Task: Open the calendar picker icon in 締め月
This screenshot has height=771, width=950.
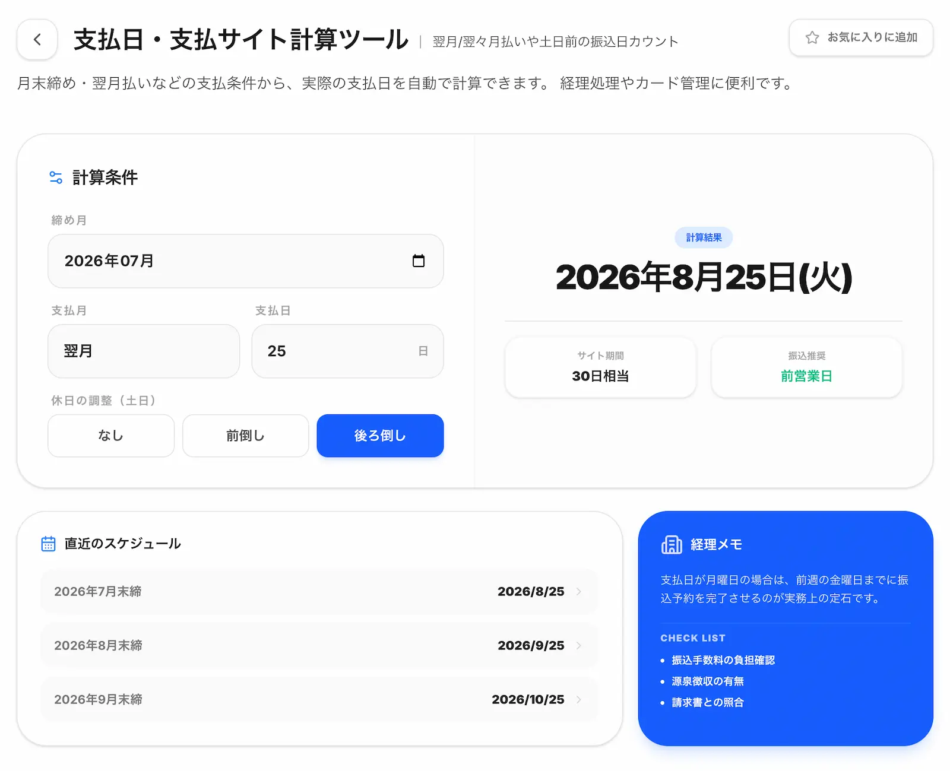Action: tap(419, 261)
